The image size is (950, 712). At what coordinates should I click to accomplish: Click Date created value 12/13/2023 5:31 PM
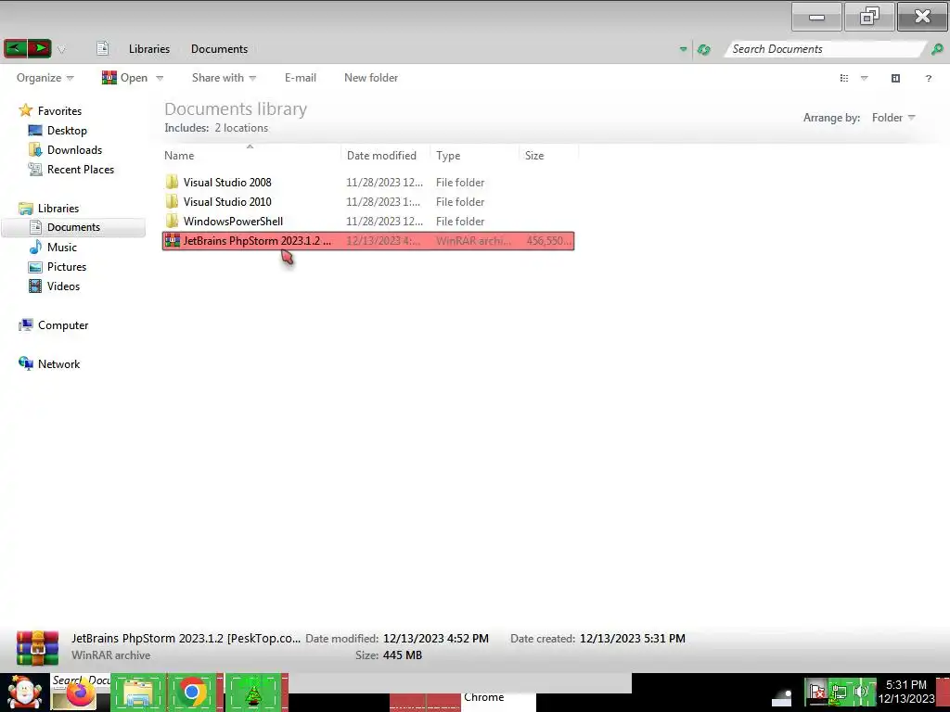[x=632, y=638]
